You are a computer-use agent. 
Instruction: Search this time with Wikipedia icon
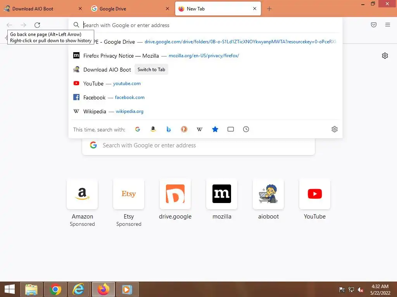200,129
